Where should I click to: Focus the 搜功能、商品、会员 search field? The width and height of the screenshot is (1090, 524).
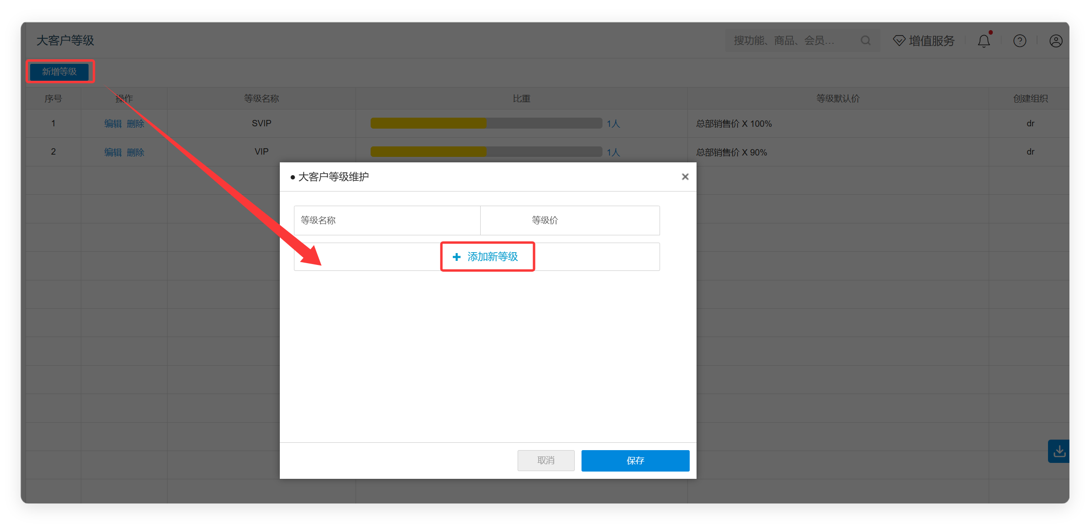point(794,41)
